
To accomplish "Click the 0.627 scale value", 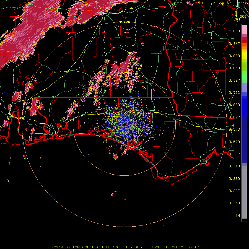I will [234, 117].
